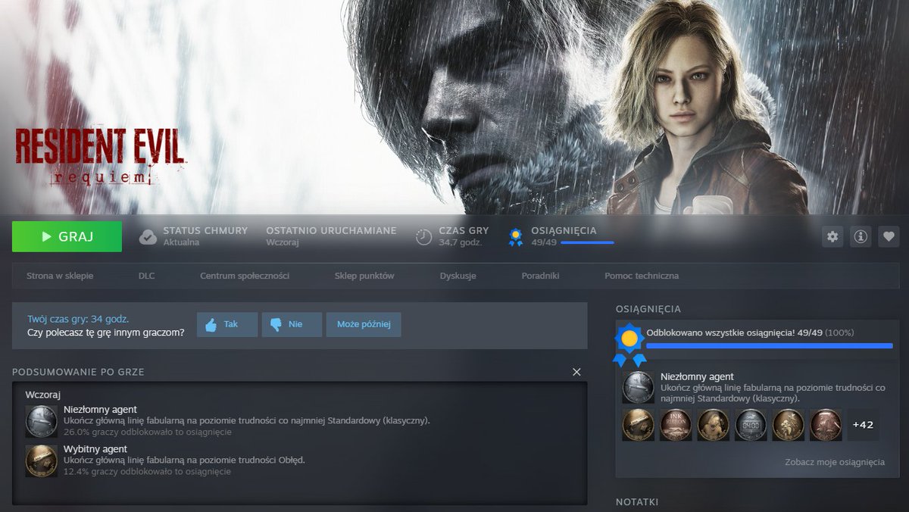Image resolution: width=909 pixels, height=512 pixels.
Task: Open game settings gear icon
Action: [832, 236]
